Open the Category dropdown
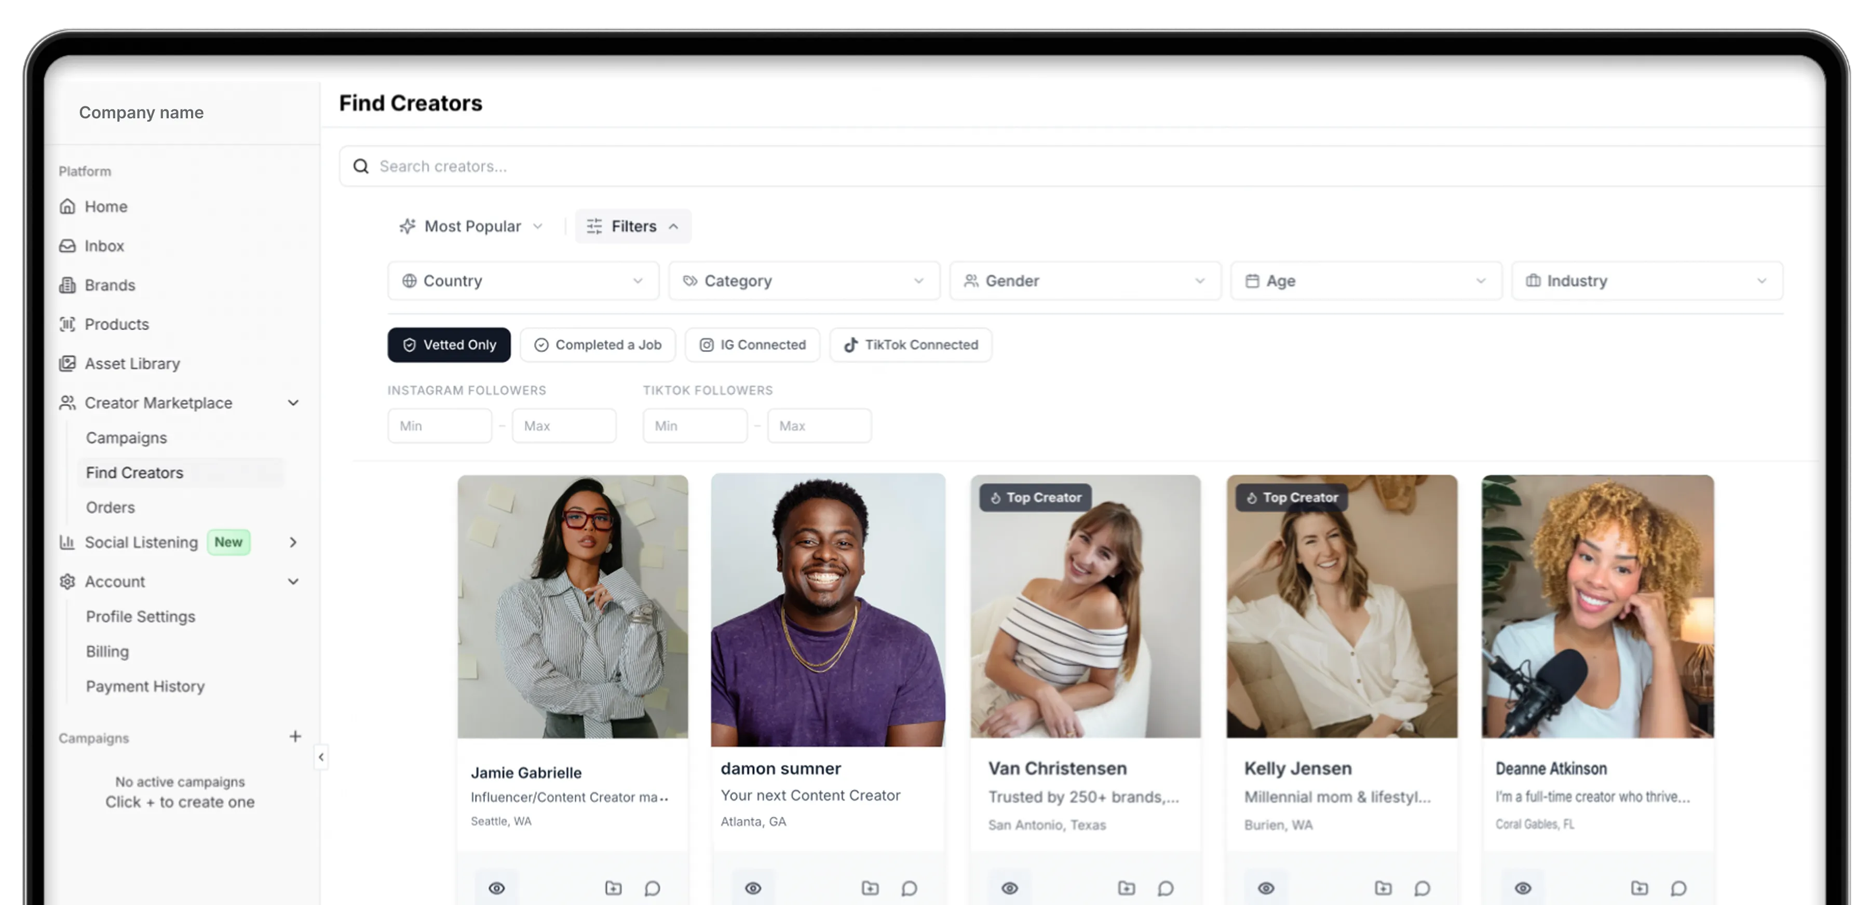This screenshot has height=905, width=1869. (804, 281)
